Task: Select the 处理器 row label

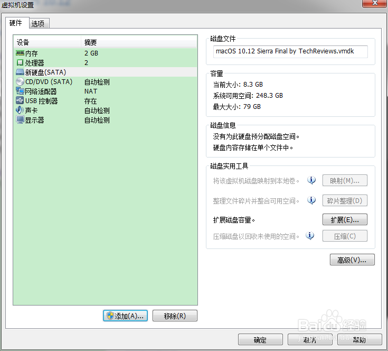Action: point(34,63)
